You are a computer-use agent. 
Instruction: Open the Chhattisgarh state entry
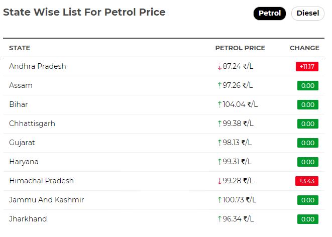tap(32, 124)
